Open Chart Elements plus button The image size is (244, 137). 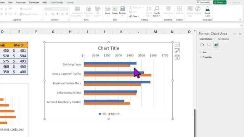(x=177, y=45)
